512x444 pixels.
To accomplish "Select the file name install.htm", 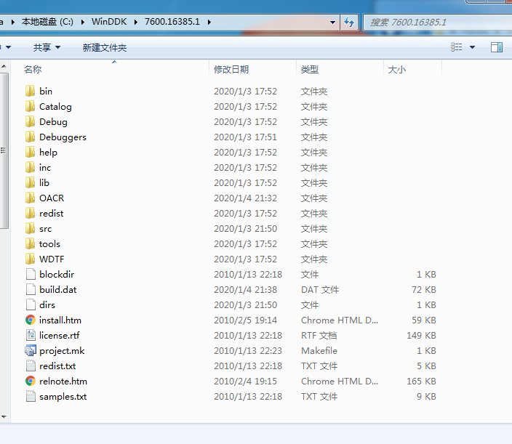I will click(x=60, y=320).
